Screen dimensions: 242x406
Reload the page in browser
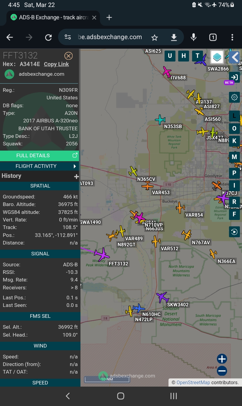point(48,37)
